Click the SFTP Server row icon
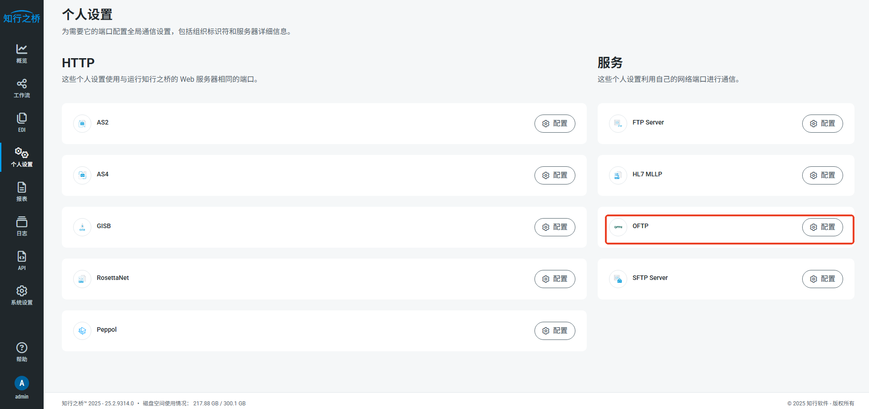 pyautogui.click(x=618, y=279)
